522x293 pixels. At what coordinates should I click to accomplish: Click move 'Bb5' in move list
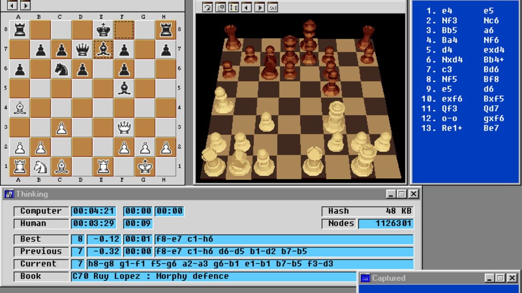pyautogui.click(x=450, y=30)
